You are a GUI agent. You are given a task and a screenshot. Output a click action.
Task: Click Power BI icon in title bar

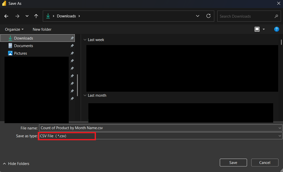click(x=4, y=4)
